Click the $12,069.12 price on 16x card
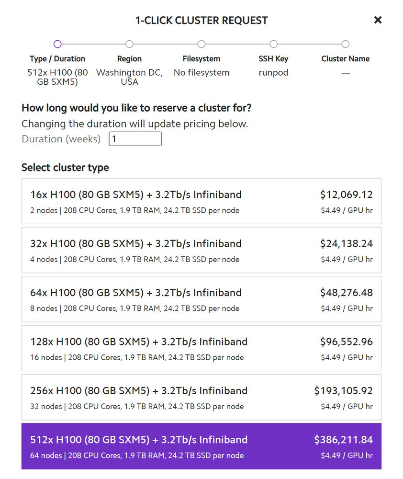The height and width of the screenshot is (479, 403). [346, 194]
